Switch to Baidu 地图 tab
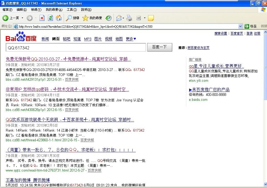This screenshot has width=267, height=188. click(x=119, y=39)
